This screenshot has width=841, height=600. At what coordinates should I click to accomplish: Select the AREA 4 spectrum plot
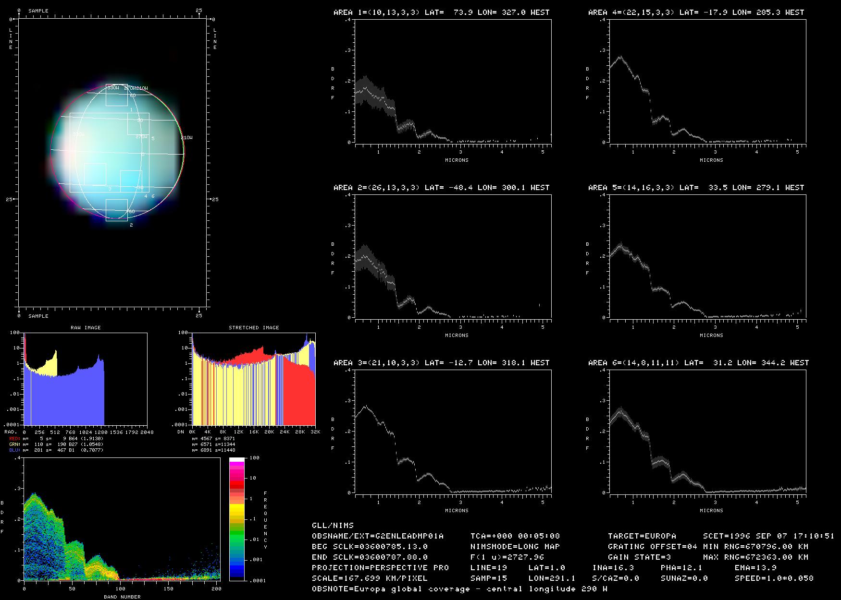click(707, 82)
